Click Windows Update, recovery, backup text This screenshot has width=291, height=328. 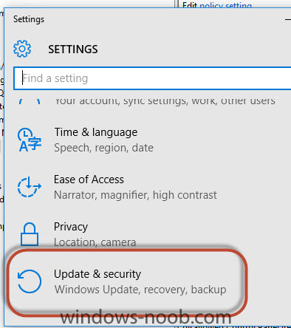coord(140,290)
